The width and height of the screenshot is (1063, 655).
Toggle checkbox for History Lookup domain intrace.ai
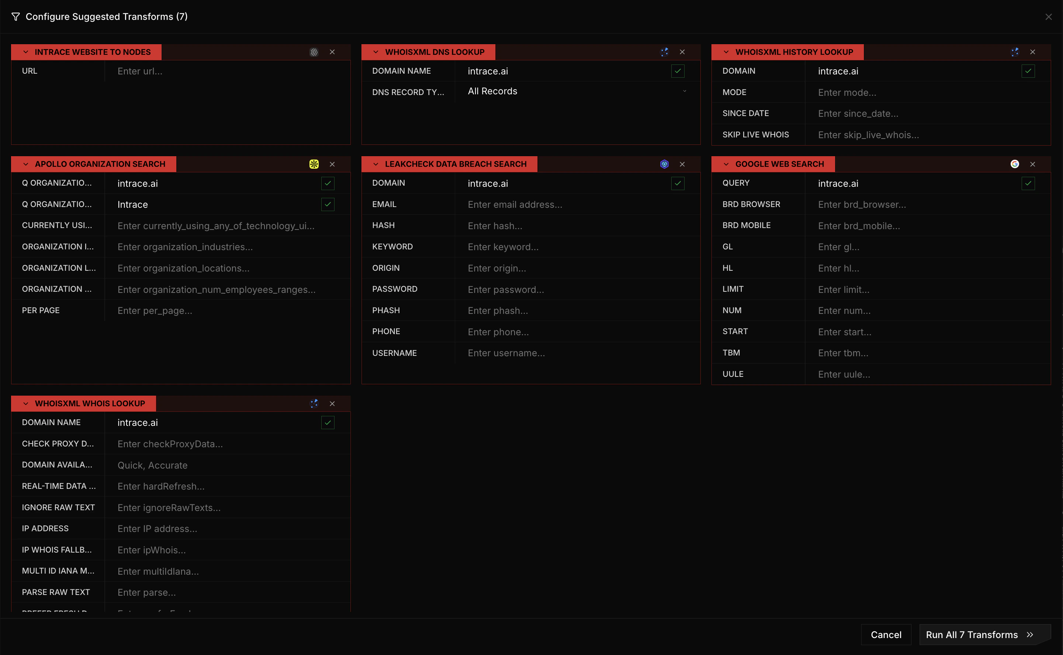(1028, 71)
